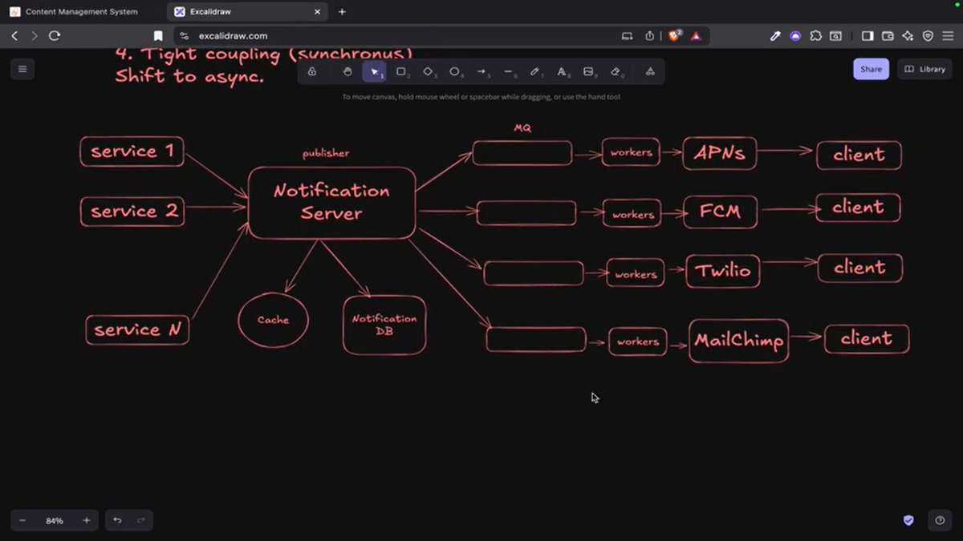Select the service 2 box

[132, 212]
